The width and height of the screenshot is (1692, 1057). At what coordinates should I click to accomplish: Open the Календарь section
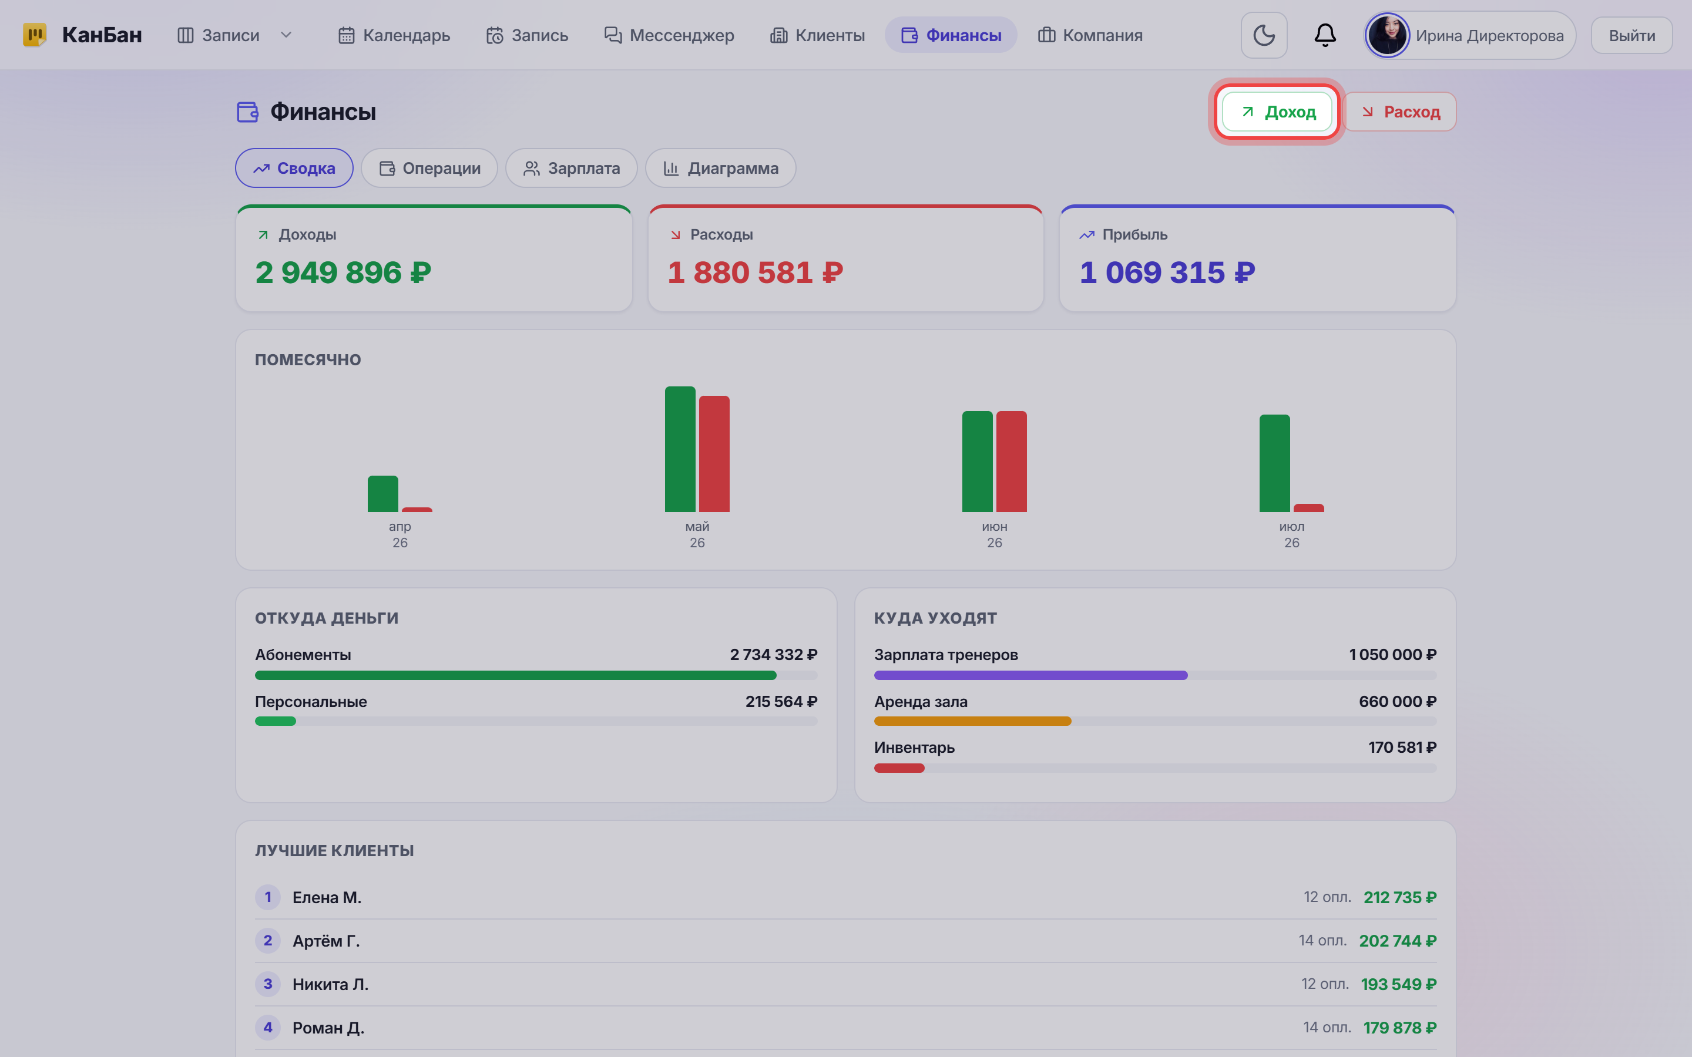click(x=394, y=35)
